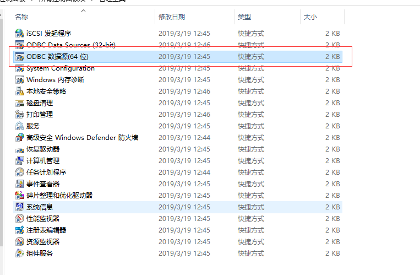Select the ODBC 数据源(64 位) name
This screenshot has height=275, width=420.
coord(57,57)
